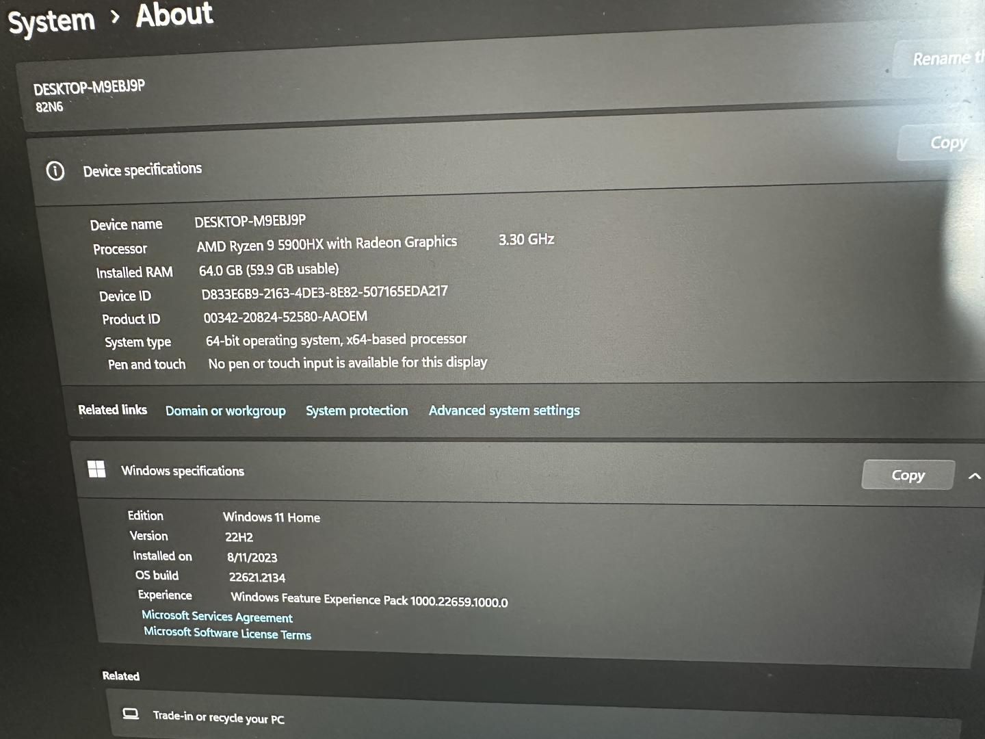Click the 82N6 model text

(49, 107)
